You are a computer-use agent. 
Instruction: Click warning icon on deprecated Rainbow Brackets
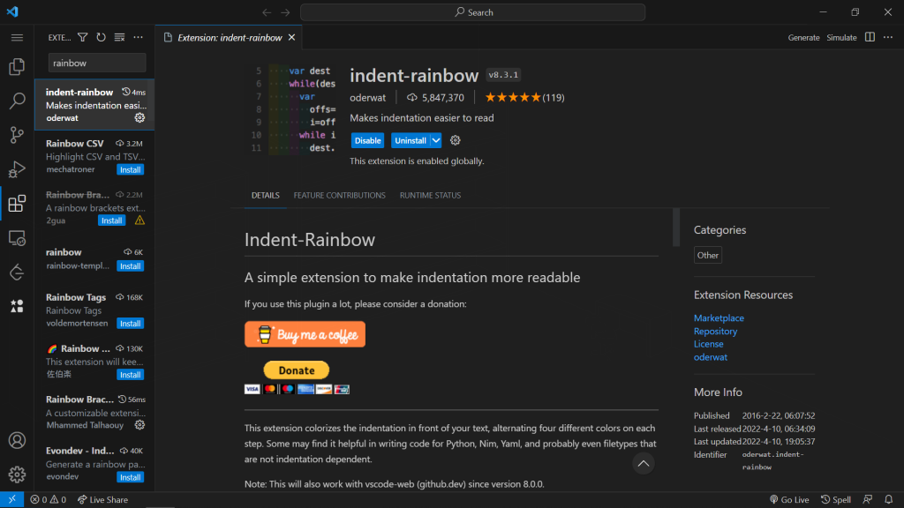[139, 220]
